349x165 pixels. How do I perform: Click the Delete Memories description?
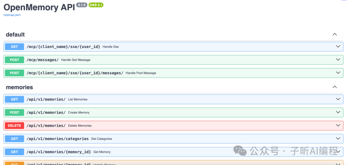coord(80,125)
